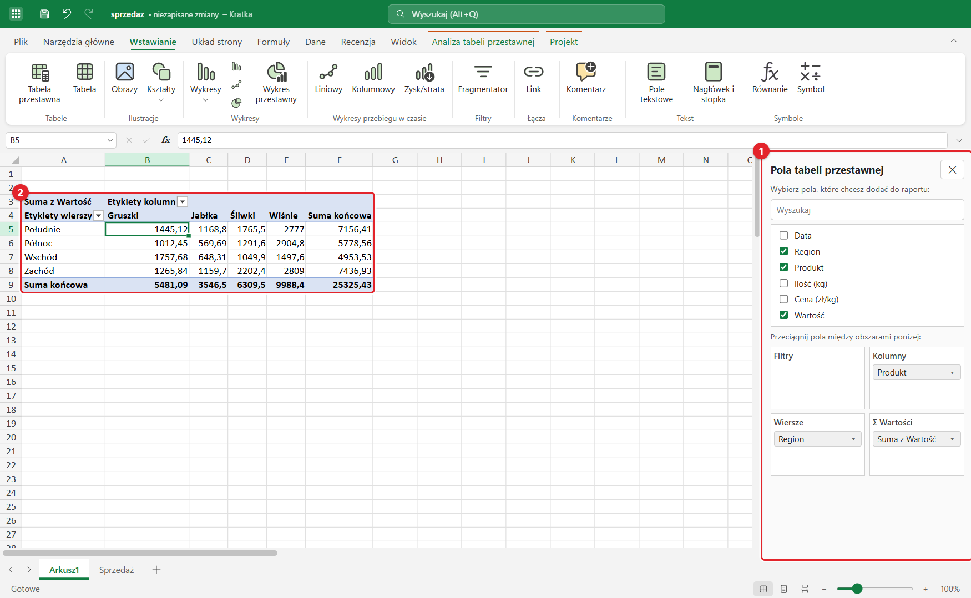Viewport: 971px width, 598px height.
Task: Insert pictures with Obrazy
Action: pyautogui.click(x=124, y=78)
